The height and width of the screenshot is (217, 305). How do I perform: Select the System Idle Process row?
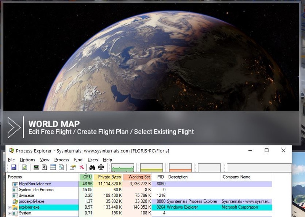point(139,190)
